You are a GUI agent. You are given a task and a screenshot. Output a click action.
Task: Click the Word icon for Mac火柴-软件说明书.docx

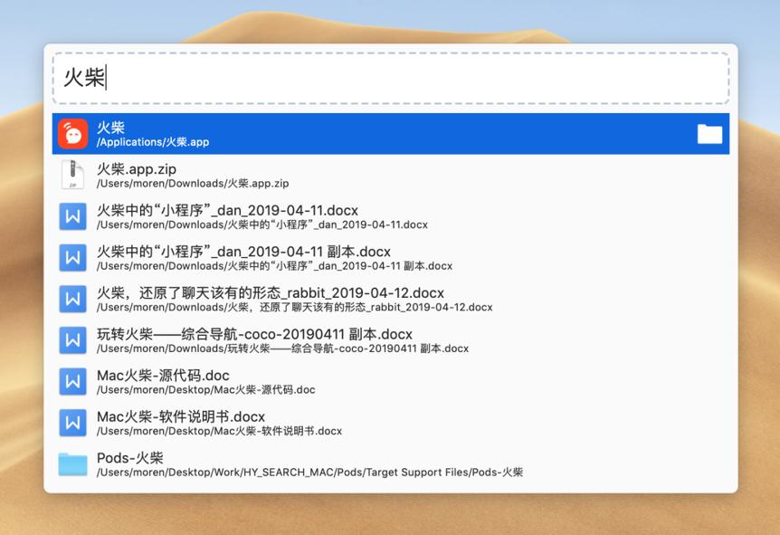[71, 422]
